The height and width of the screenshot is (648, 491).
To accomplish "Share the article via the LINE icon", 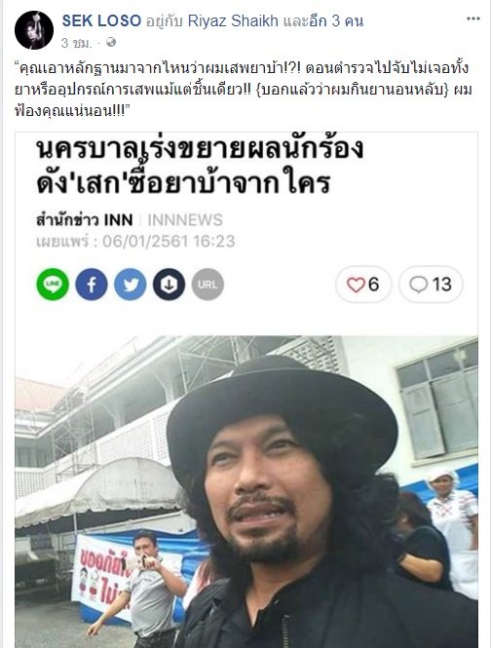I will (x=53, y=285).
